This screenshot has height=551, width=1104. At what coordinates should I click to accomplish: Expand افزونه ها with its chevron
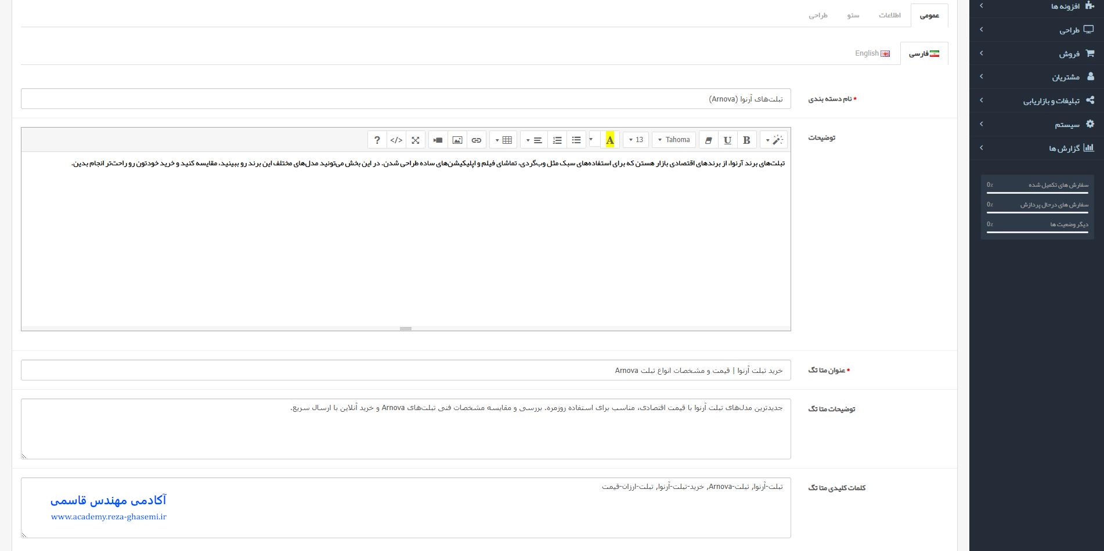[982, 6]
